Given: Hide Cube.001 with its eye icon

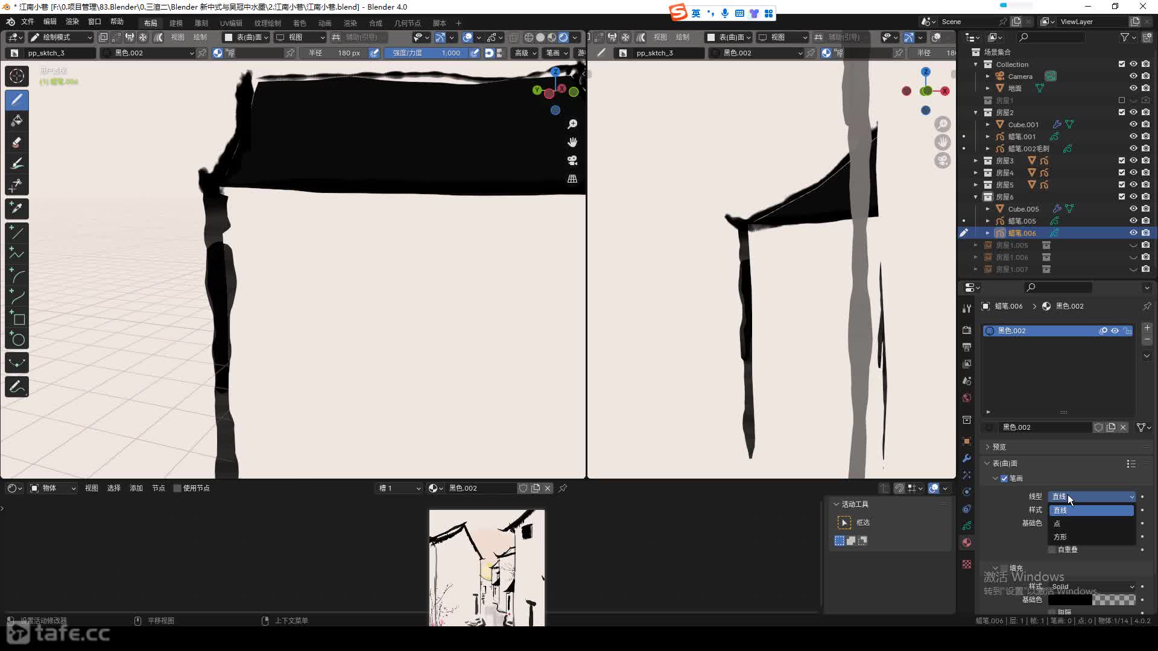Looking at the screenshot, I should tap(1133, 124).
